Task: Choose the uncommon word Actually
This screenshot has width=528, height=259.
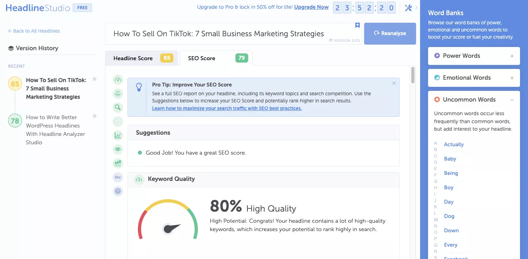Action: [x=454, y=145]
